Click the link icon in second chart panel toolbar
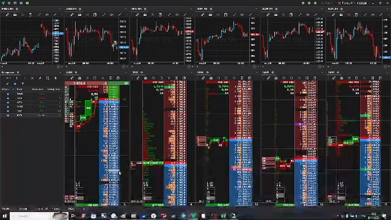Image resolution: width=391 pixels, height=220 pixels. 72,15
